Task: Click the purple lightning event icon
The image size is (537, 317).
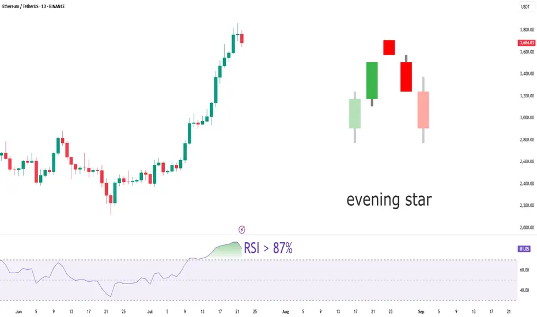Action: pyautogui.click(x=242, y=229)
